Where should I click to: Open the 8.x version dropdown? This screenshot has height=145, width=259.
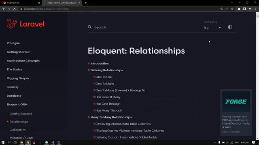point(212,28)
